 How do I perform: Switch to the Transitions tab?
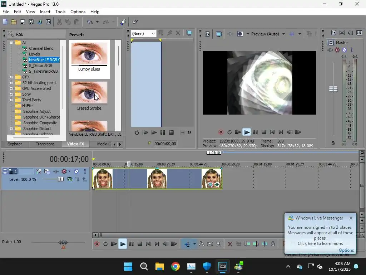(x=45, y=144)
